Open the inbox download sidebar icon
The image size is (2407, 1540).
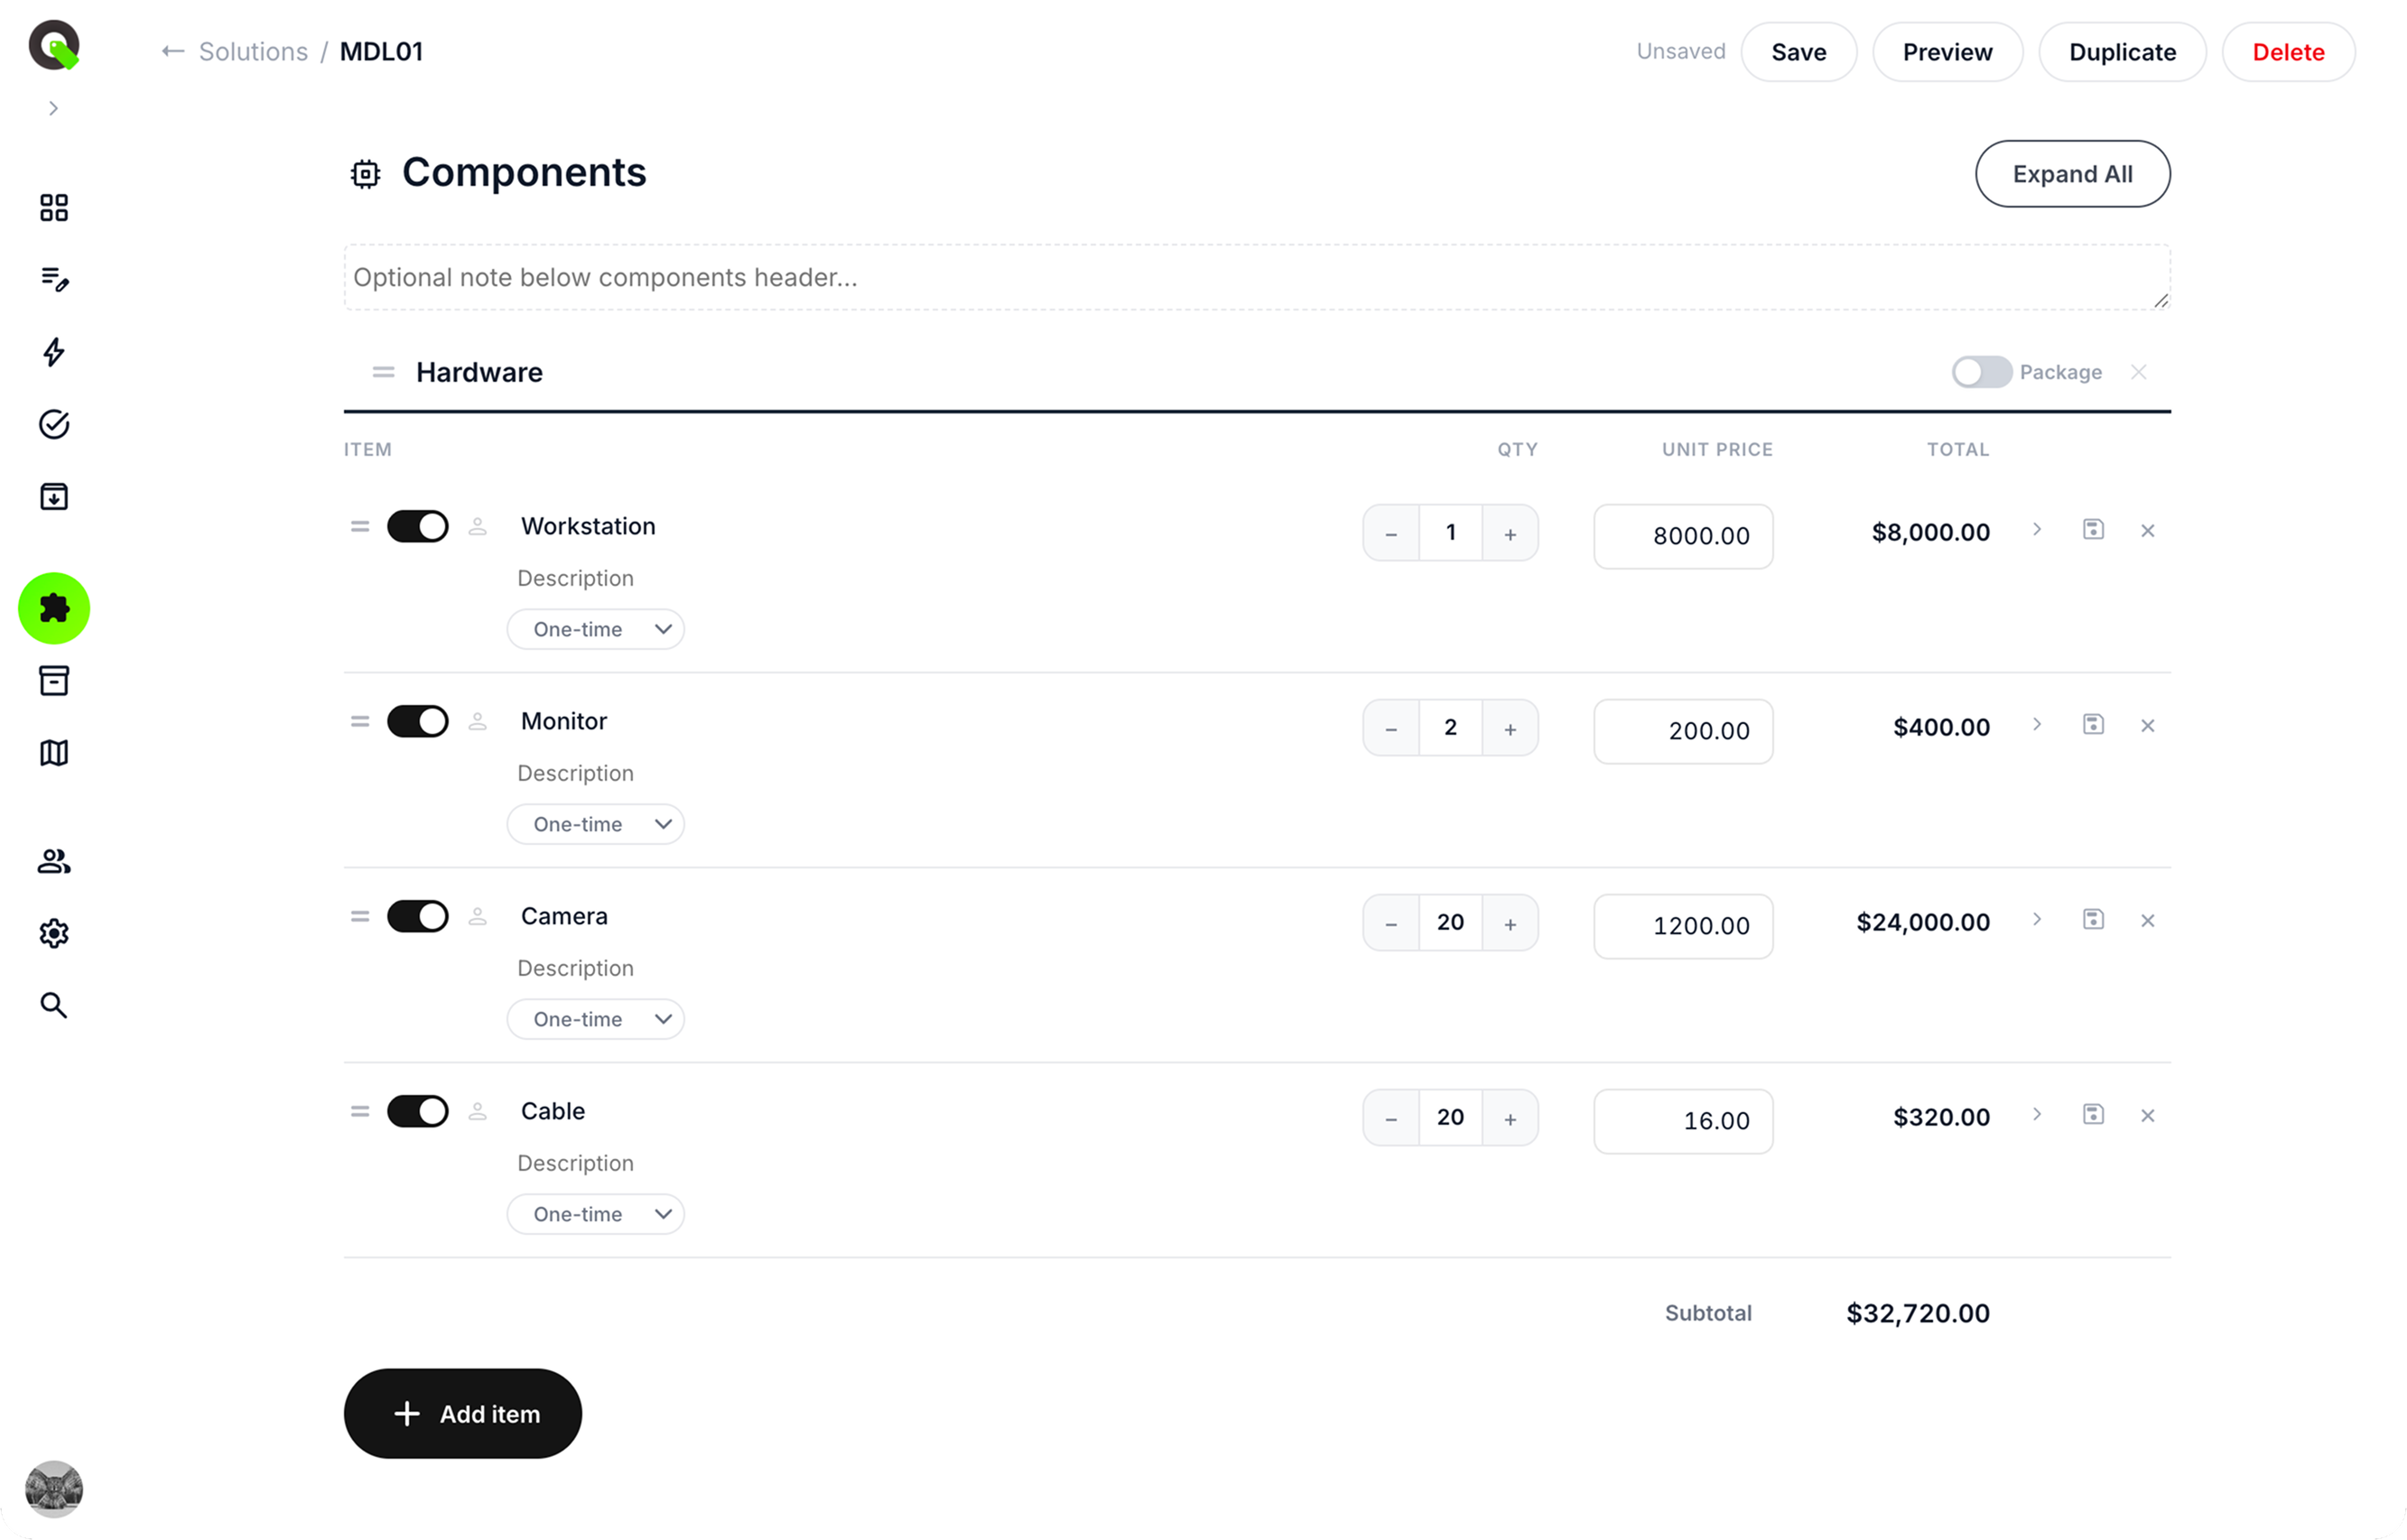[x=52, y=495]
